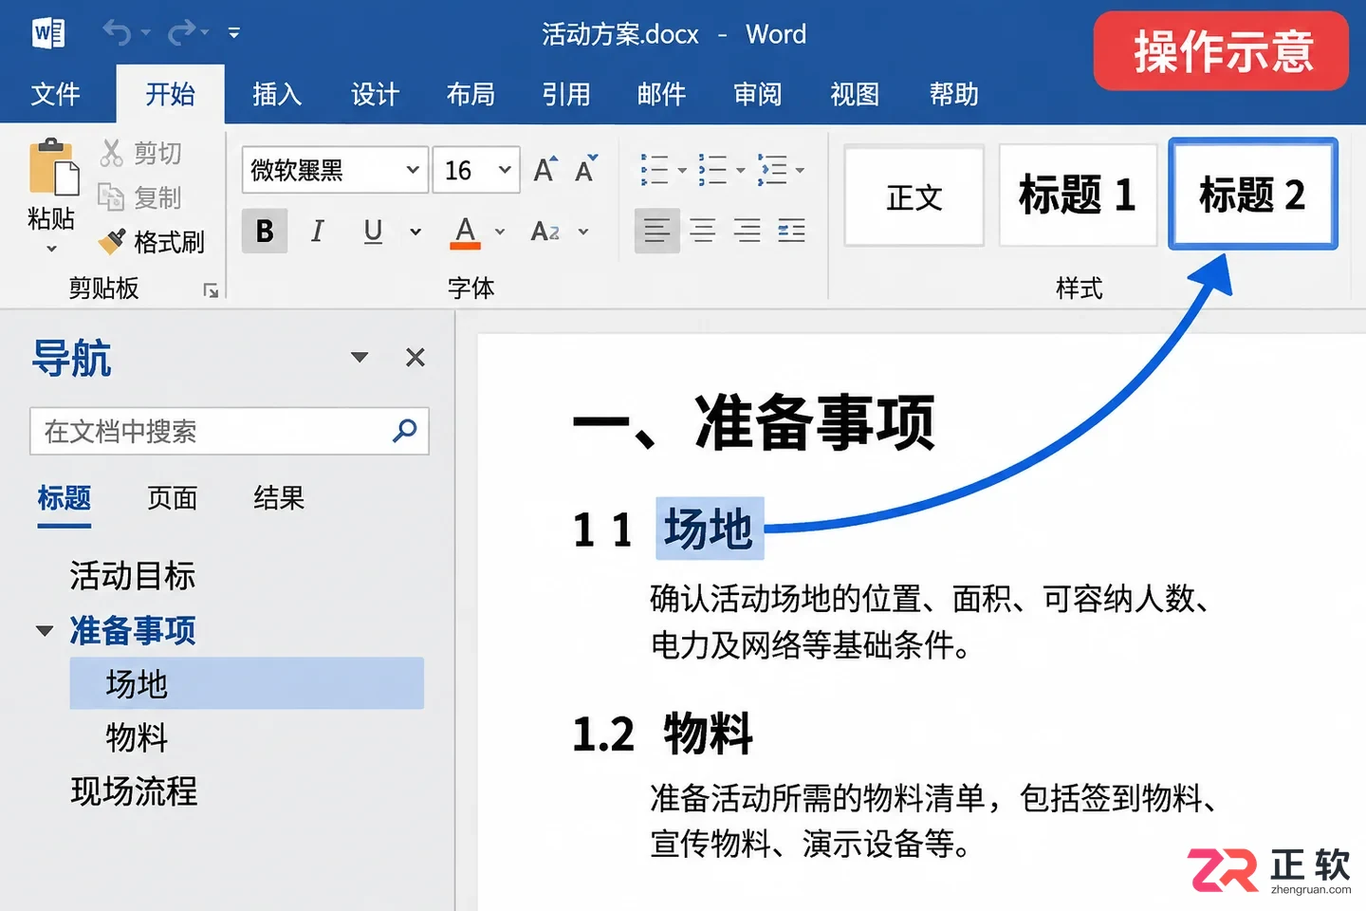The image size is (1366, 911).
Task: Toggle Underline formatting
Action: pyautogui.click(x=373, y=232)
